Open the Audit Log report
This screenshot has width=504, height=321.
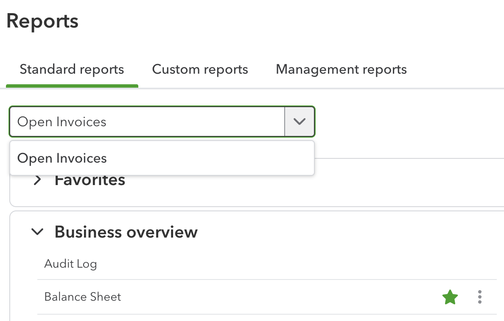coord(70,264)
